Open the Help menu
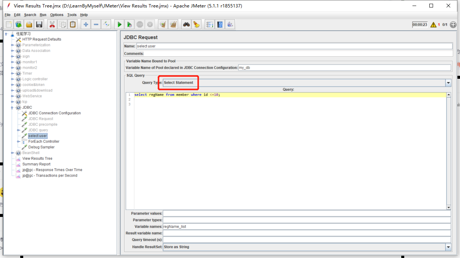460x258 pixels. (84, 15)
